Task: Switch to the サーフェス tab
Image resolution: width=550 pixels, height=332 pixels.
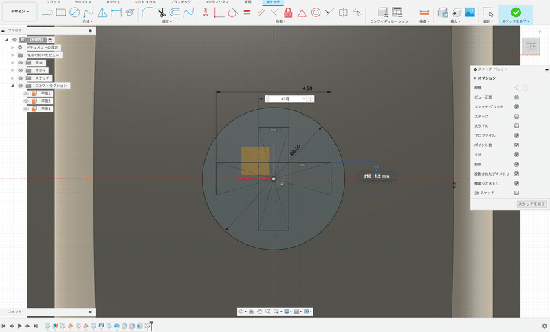Action: pos(82,2)
